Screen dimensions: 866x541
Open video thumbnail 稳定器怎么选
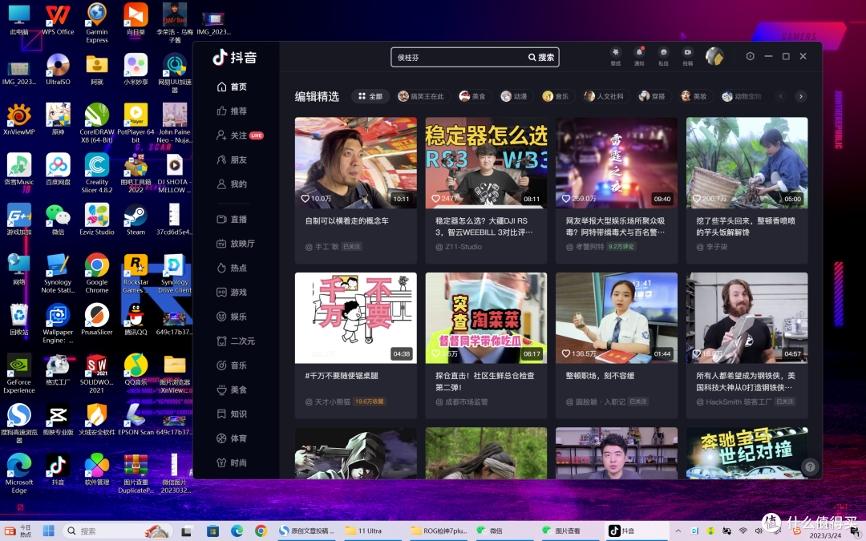(x=486, y=162)
